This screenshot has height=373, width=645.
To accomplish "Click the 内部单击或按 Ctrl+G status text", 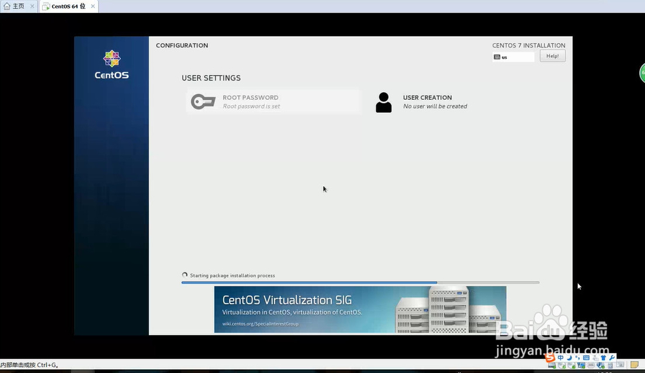I will [x=29, y=365].
